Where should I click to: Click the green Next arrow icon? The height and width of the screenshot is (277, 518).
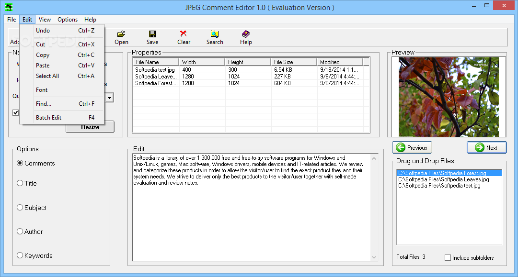(480, 147)
